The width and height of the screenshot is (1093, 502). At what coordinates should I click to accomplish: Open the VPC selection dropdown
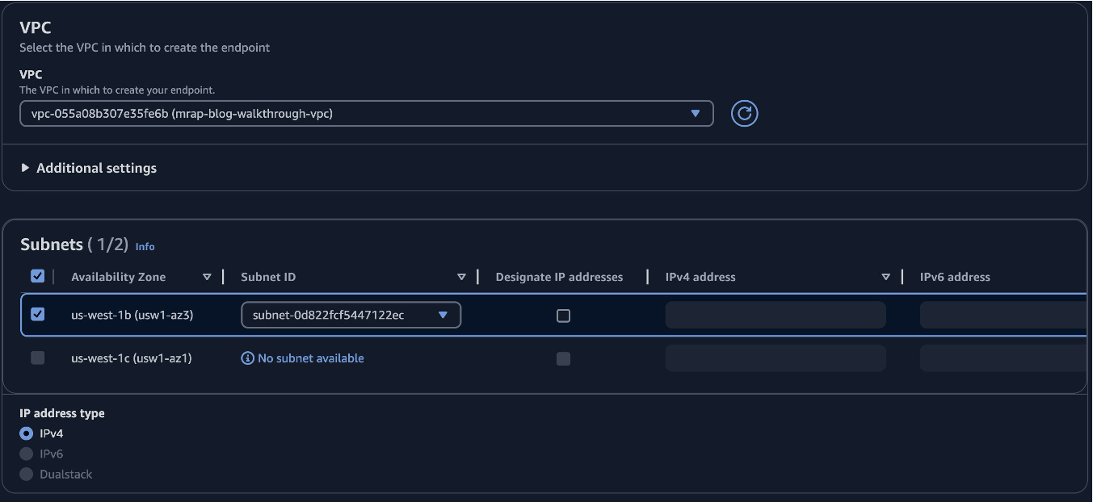coord(365,113)
